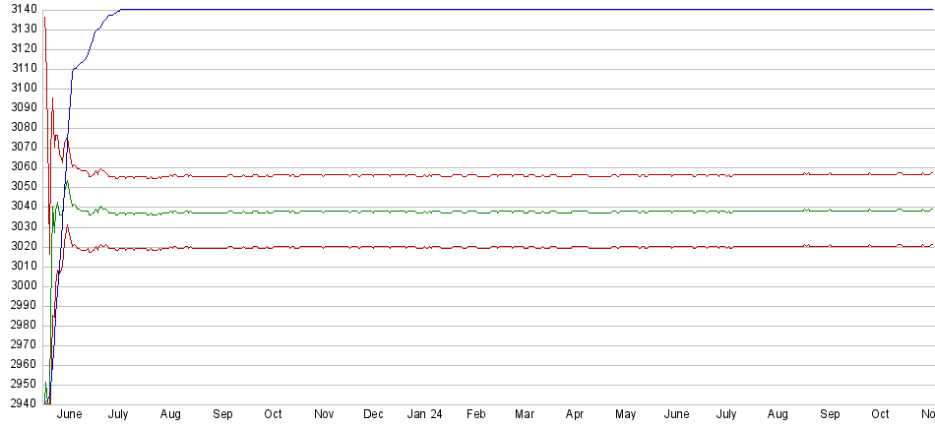Click the green line in the chart
The height and width of the screenshot is (428, 935).
[x=492, y=212]
